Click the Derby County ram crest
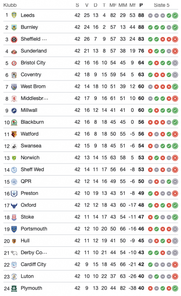 [x=14, y=253]
